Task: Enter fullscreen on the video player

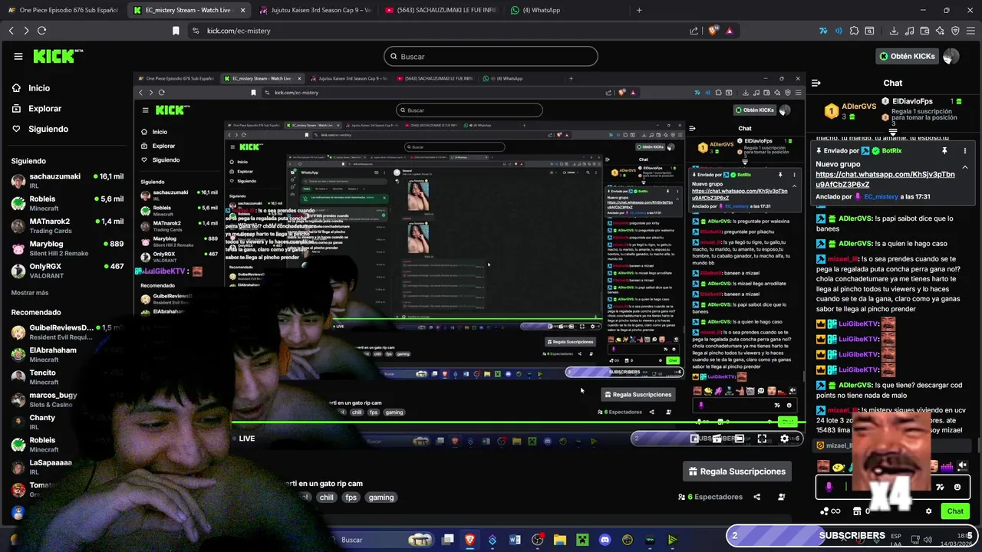Action: point(762,439)
